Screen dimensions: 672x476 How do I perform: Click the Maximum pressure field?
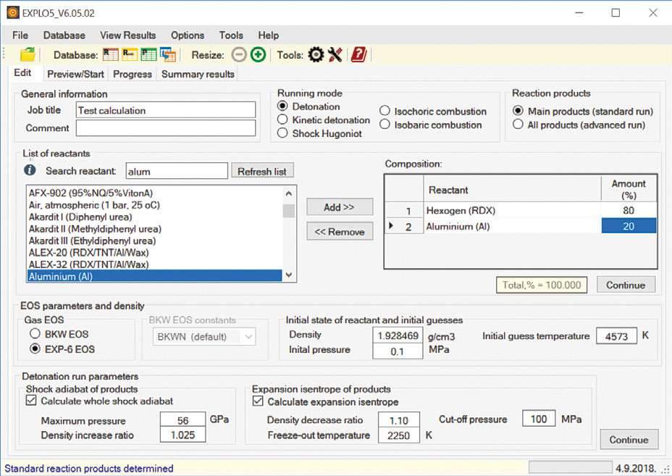(x=182, y=419)
